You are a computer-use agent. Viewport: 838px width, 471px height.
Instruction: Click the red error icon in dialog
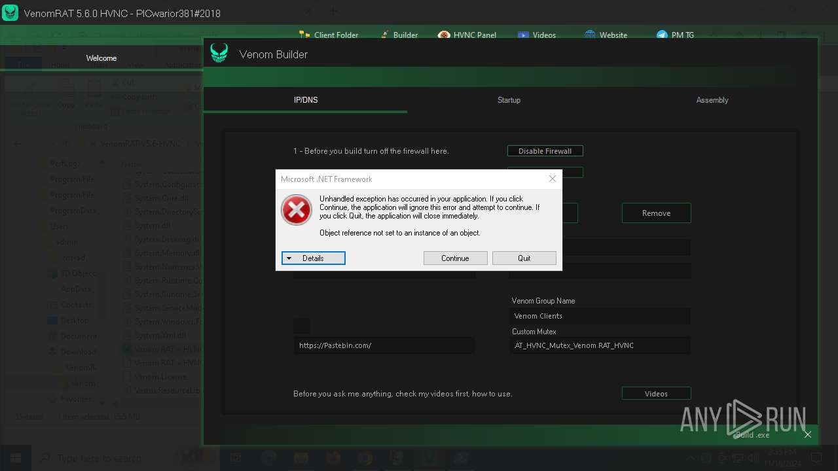[x=297, y=210]
